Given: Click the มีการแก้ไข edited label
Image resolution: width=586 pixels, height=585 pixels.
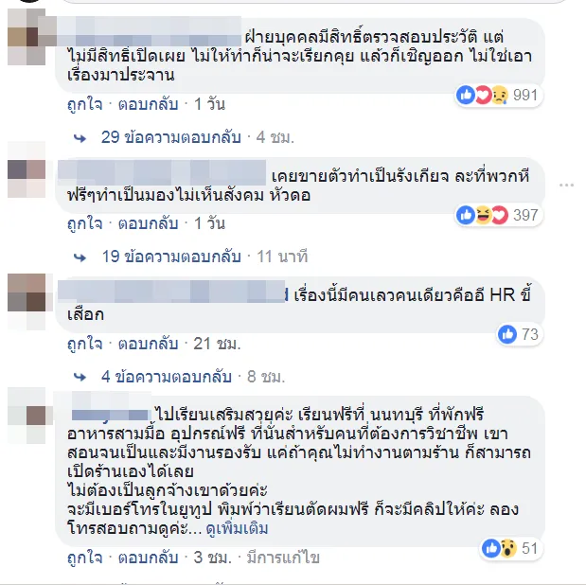Looking at the screenshot, I should point(283,558).
